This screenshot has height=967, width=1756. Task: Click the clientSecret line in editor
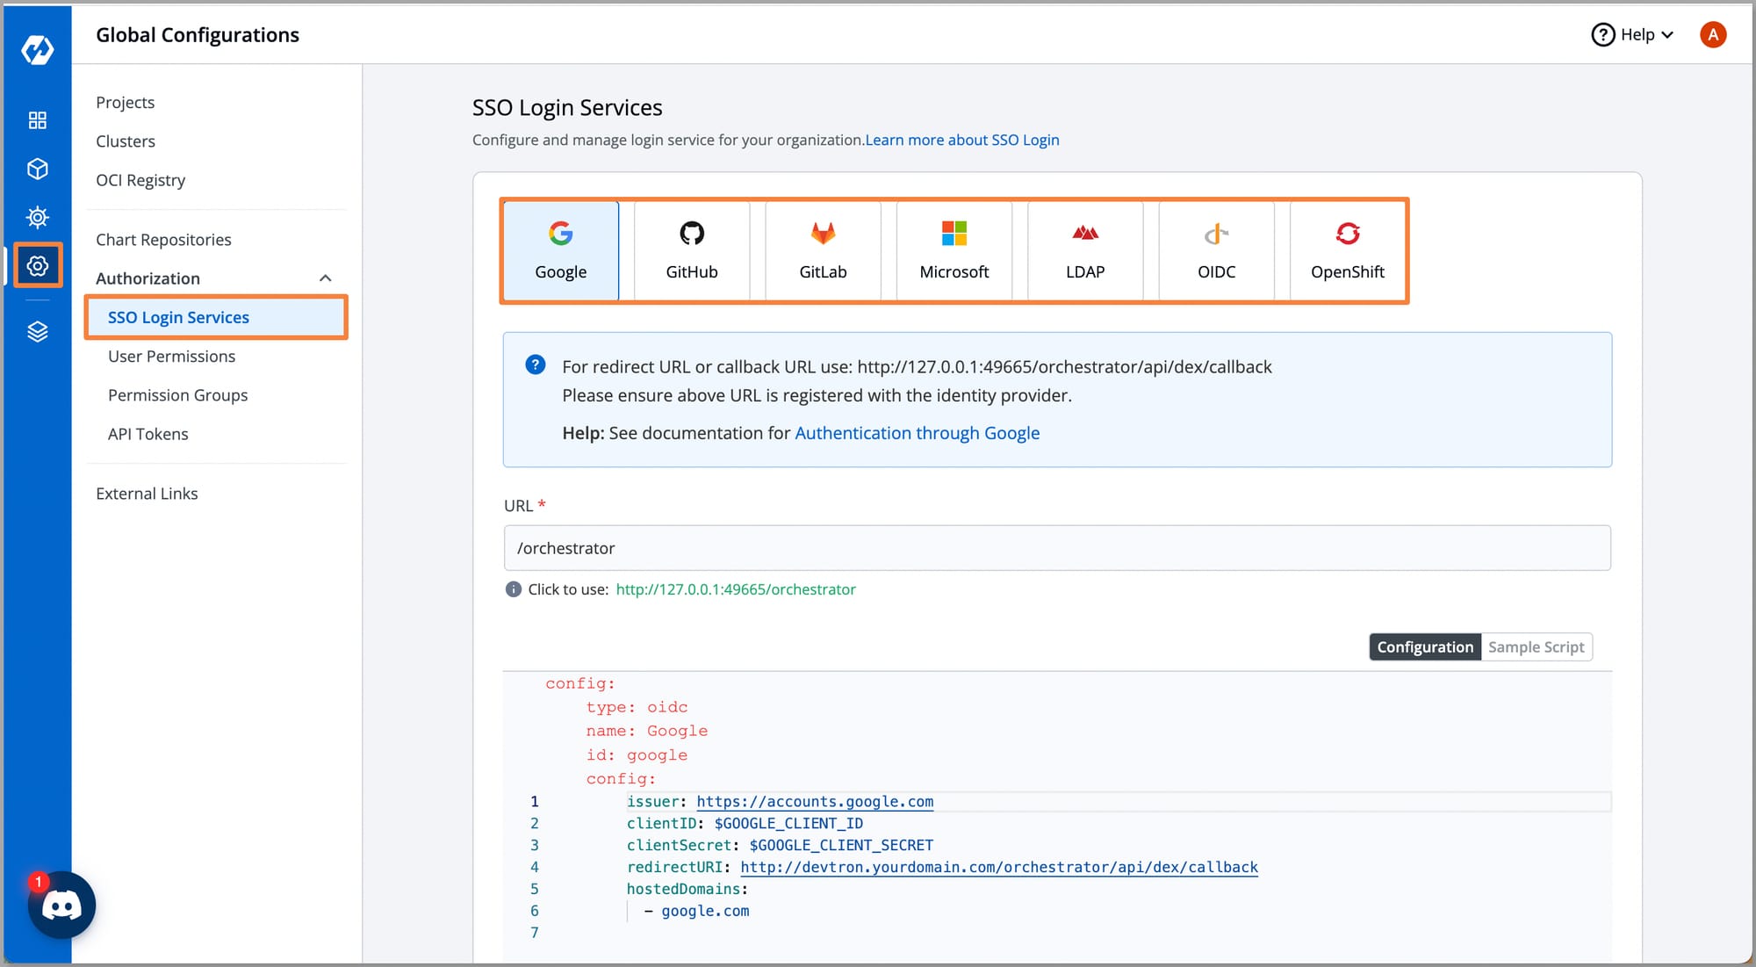click(x=780, y=845)
